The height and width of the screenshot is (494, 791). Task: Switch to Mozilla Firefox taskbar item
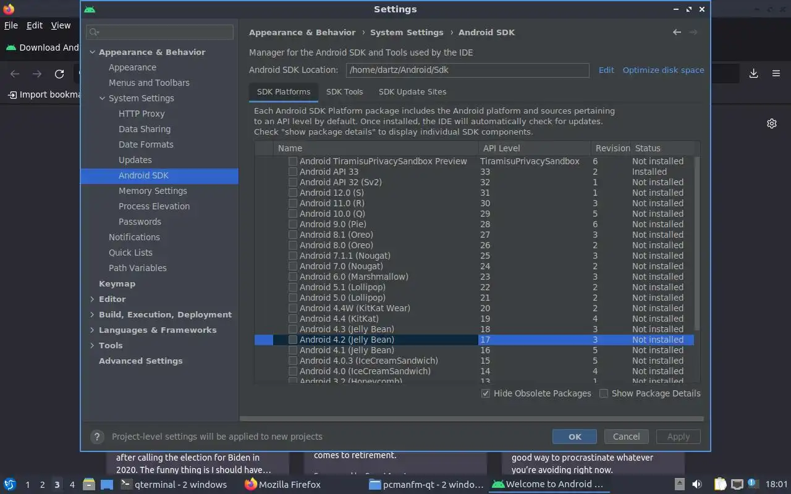pos(283,484)
